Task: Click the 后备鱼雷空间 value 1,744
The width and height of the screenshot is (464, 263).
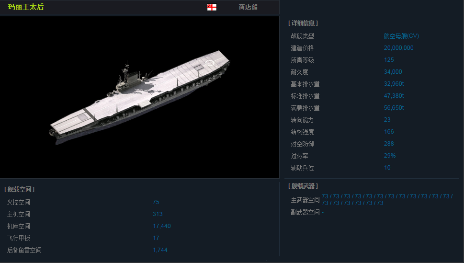Action: [x=160, y=250]
